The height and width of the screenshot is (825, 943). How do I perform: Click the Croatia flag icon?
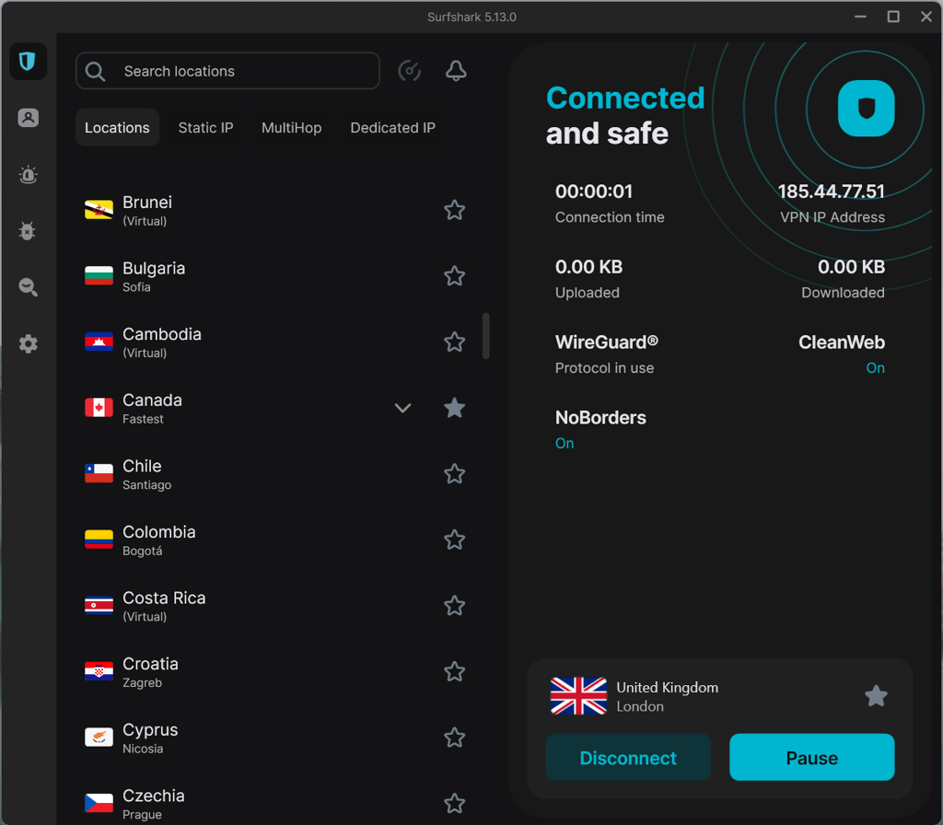pyautogui.click(x=99, y=671)
